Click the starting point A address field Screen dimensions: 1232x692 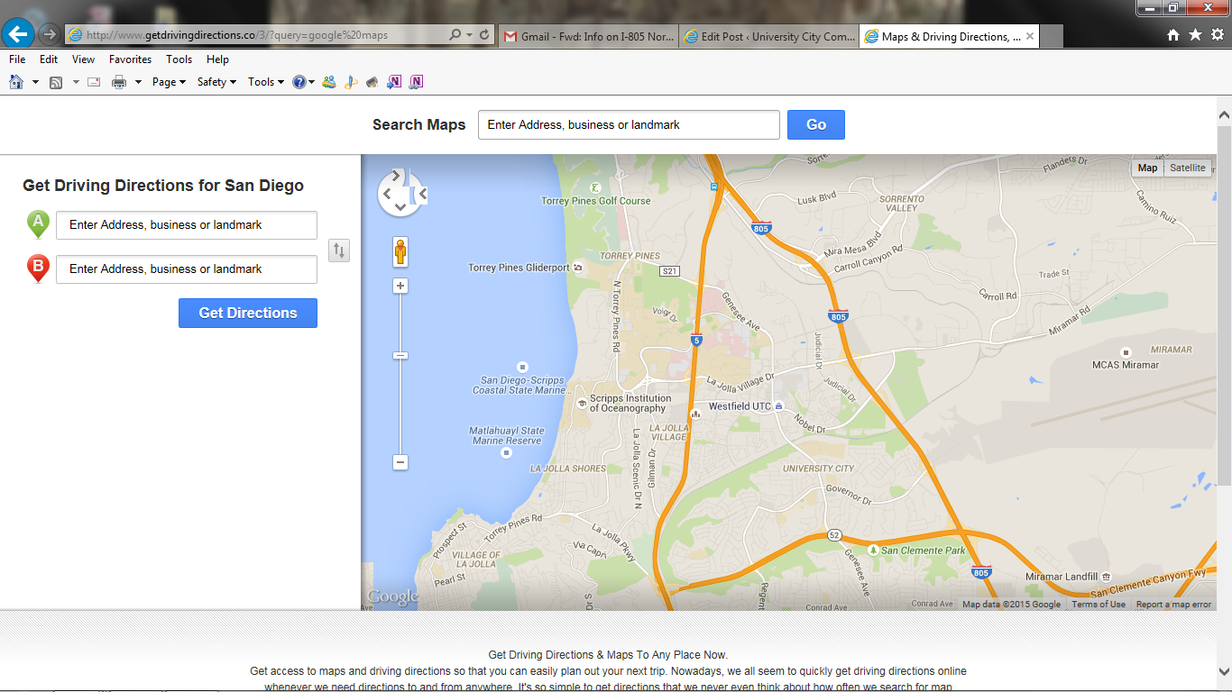[x=187, y=225]
